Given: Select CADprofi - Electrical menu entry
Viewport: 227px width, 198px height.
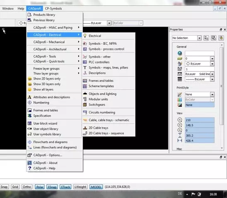Looking at the screenshot, I should pos(55,35).
